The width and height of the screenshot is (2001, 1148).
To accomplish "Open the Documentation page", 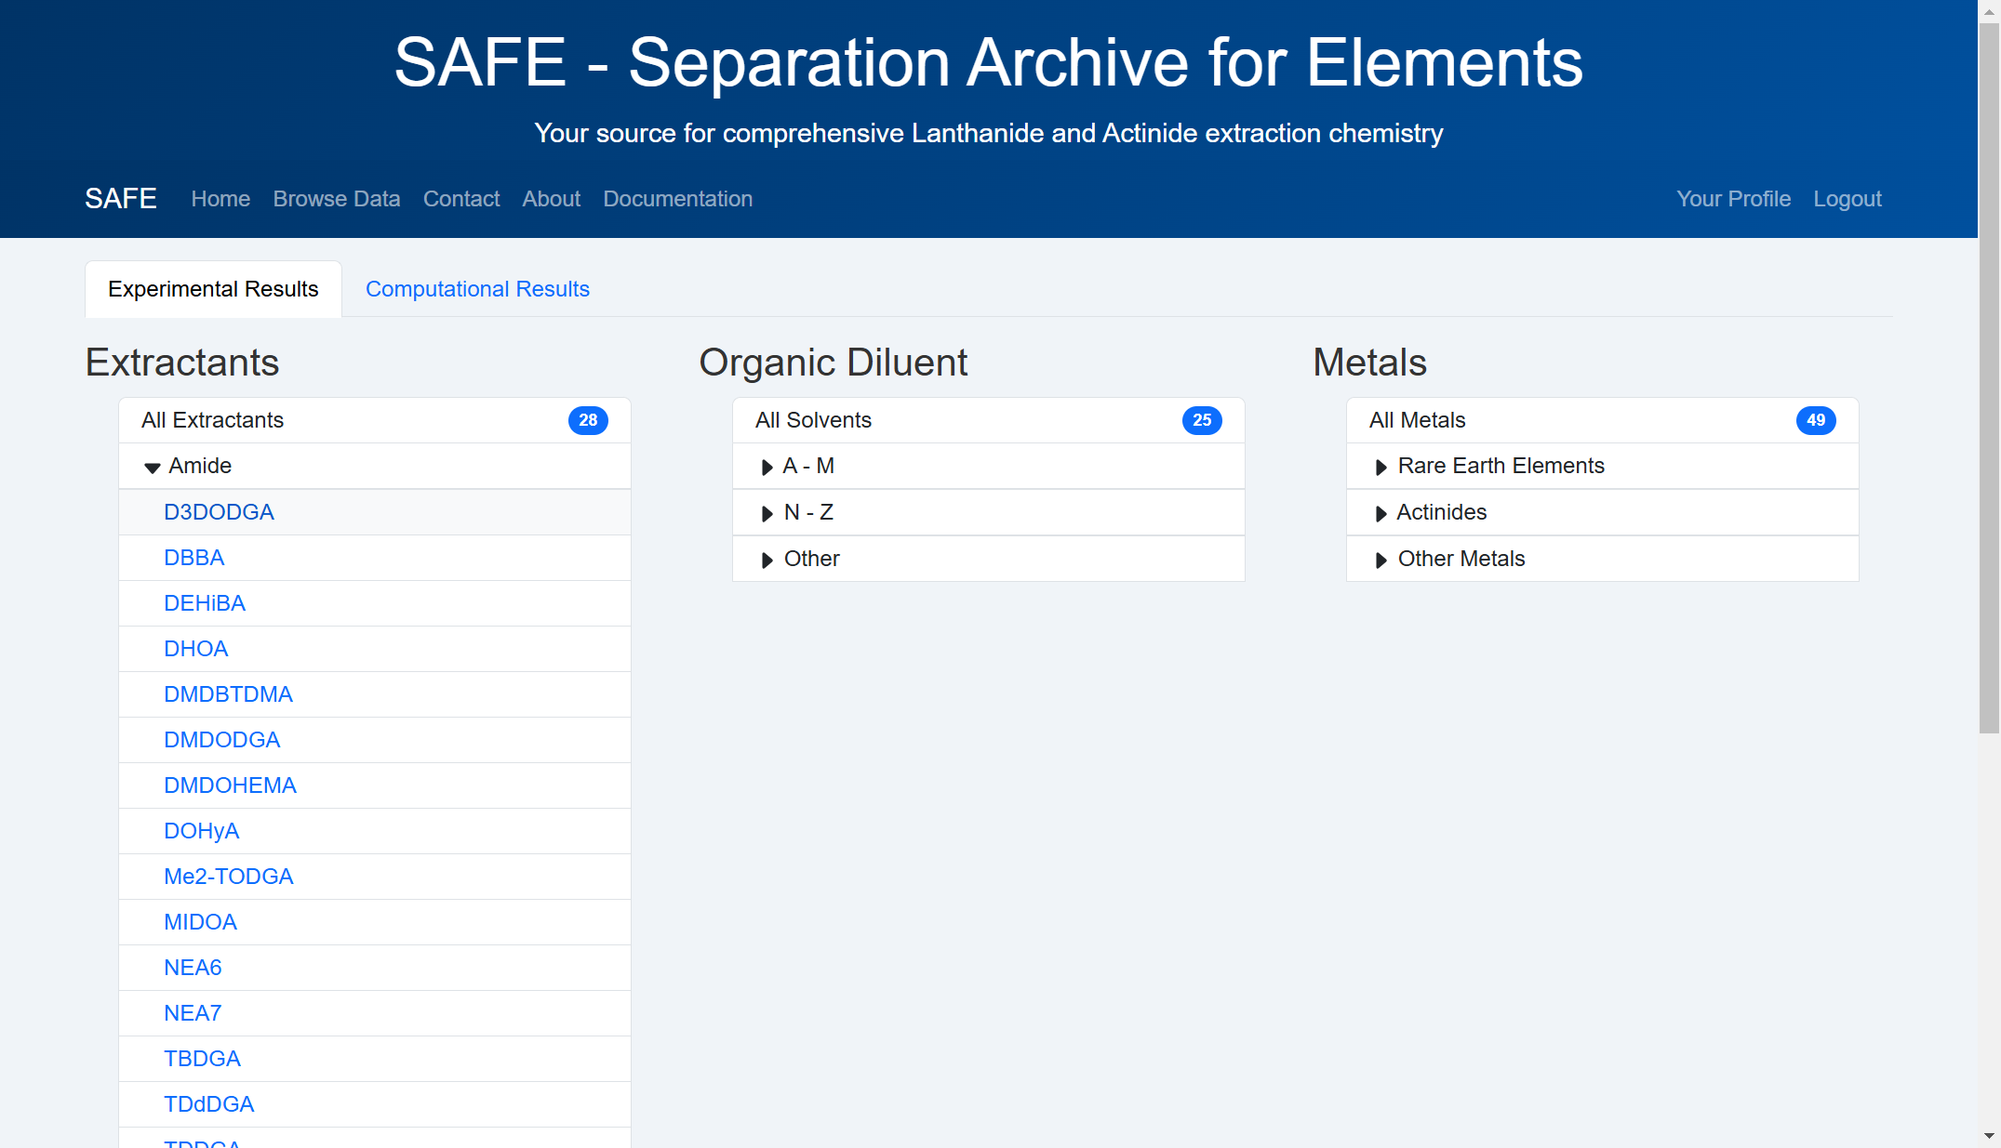I will pos(677,199).
